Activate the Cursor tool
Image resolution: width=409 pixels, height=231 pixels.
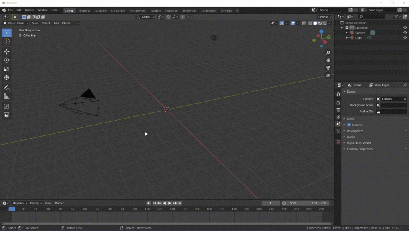tap(6, 41)
